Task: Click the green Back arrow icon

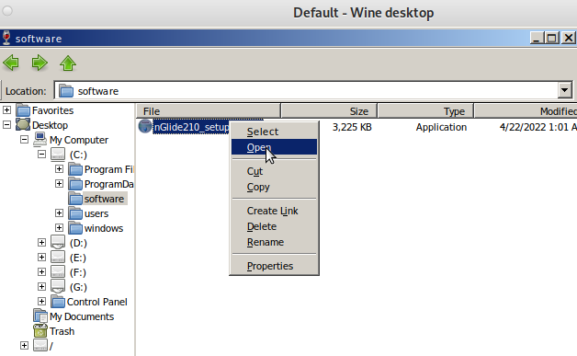Action: click(11, 63)
